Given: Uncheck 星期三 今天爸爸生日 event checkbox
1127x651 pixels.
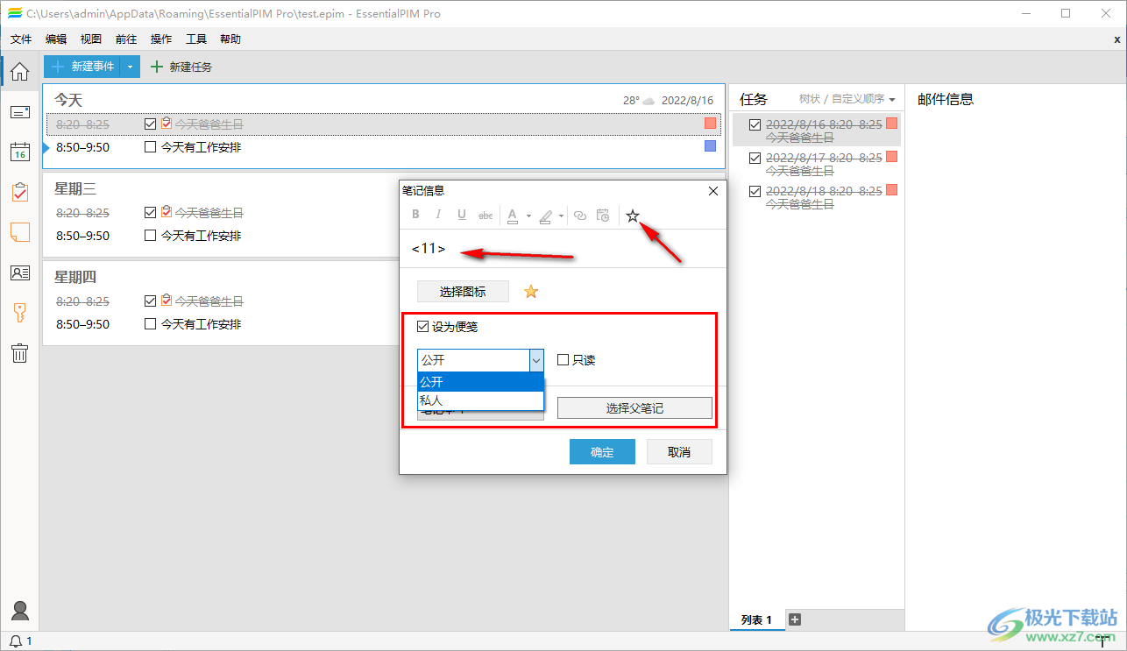Looking at the screenshot, I should 150,213.
